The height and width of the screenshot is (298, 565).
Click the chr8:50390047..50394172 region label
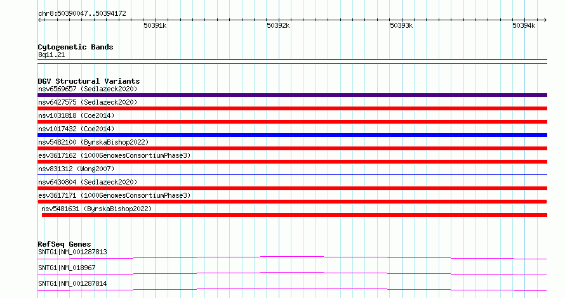[x=82, y=14]
